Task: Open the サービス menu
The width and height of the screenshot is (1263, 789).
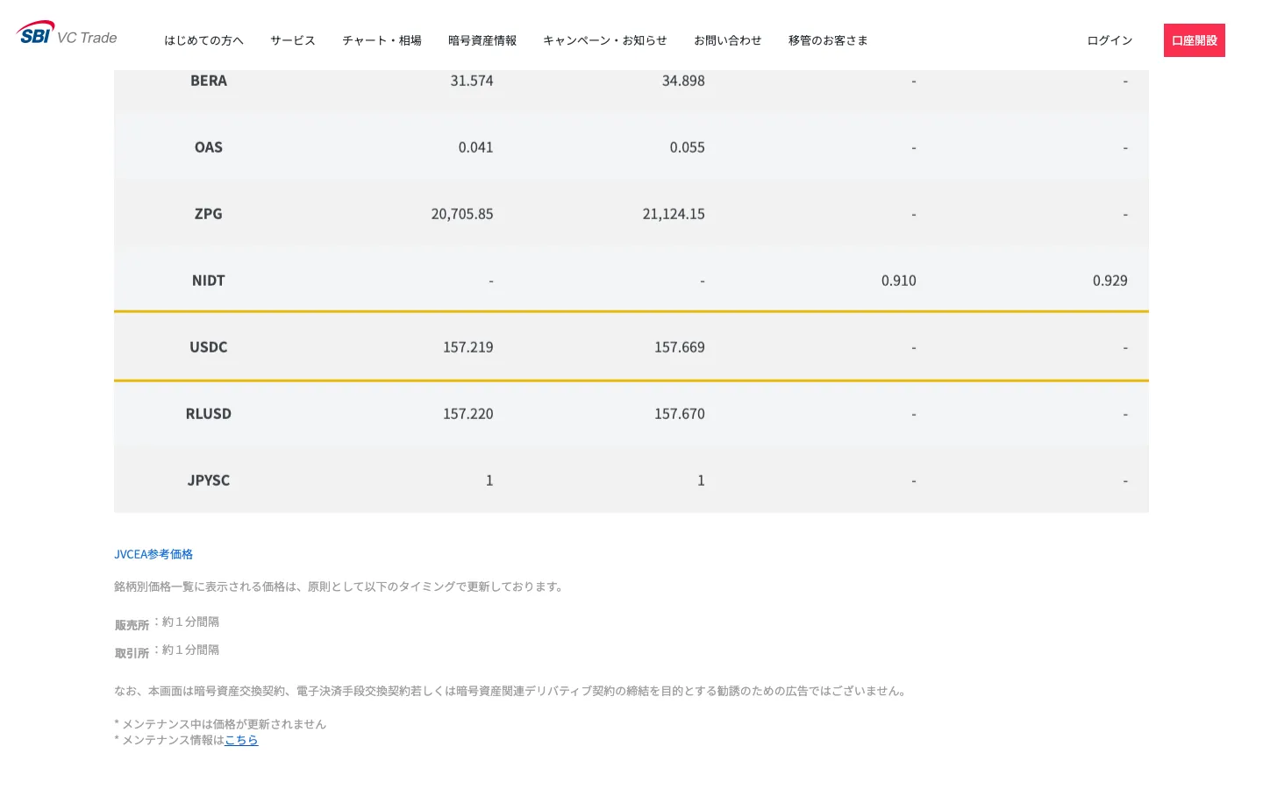Action: tap(293, 40)
